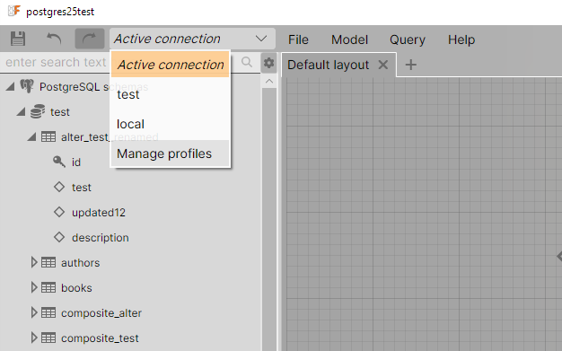Collapse the PostgreSQL schemas node
The width and height of the screenshot is (562, 351).
click(x=10, y=86)
